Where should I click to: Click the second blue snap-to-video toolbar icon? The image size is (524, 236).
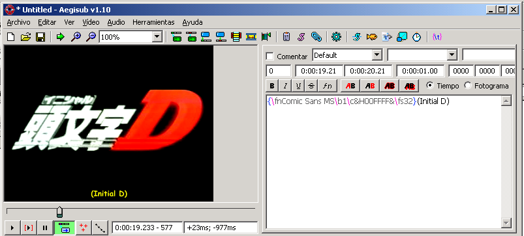221,37
